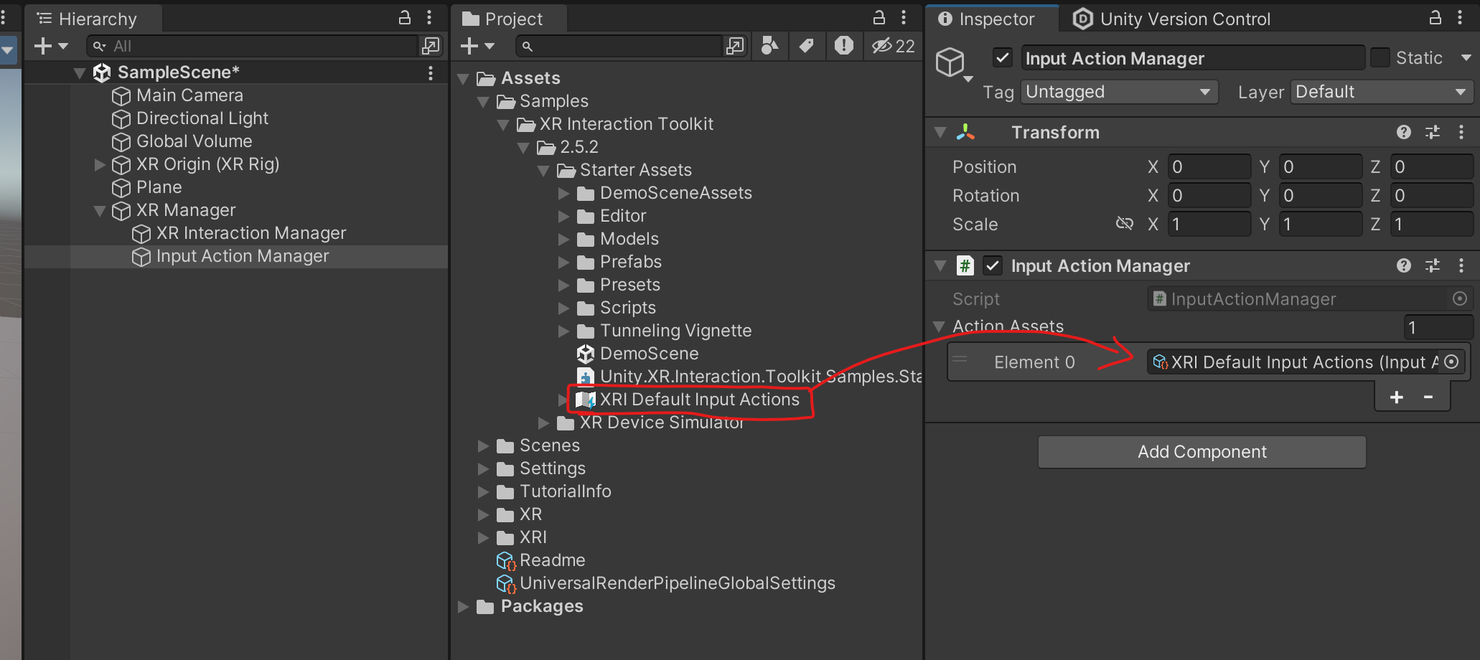The width and height of the screenshot is (1480, 660).
Task: Disable the Input Action Manager component checkbox
Action: click(x=993, y=265)
